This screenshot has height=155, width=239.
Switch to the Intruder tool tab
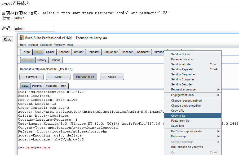(x=78, y=52)
